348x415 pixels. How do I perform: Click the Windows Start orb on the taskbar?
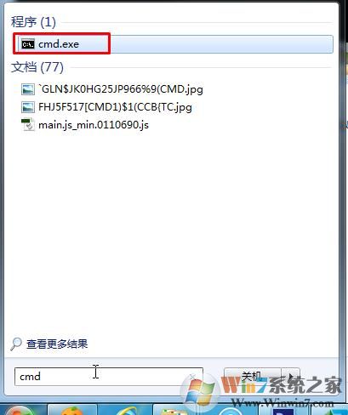[x=20, y=410]
